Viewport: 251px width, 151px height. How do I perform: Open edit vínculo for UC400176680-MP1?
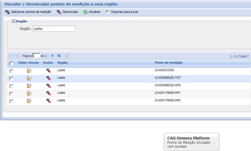tap(29, 93)
